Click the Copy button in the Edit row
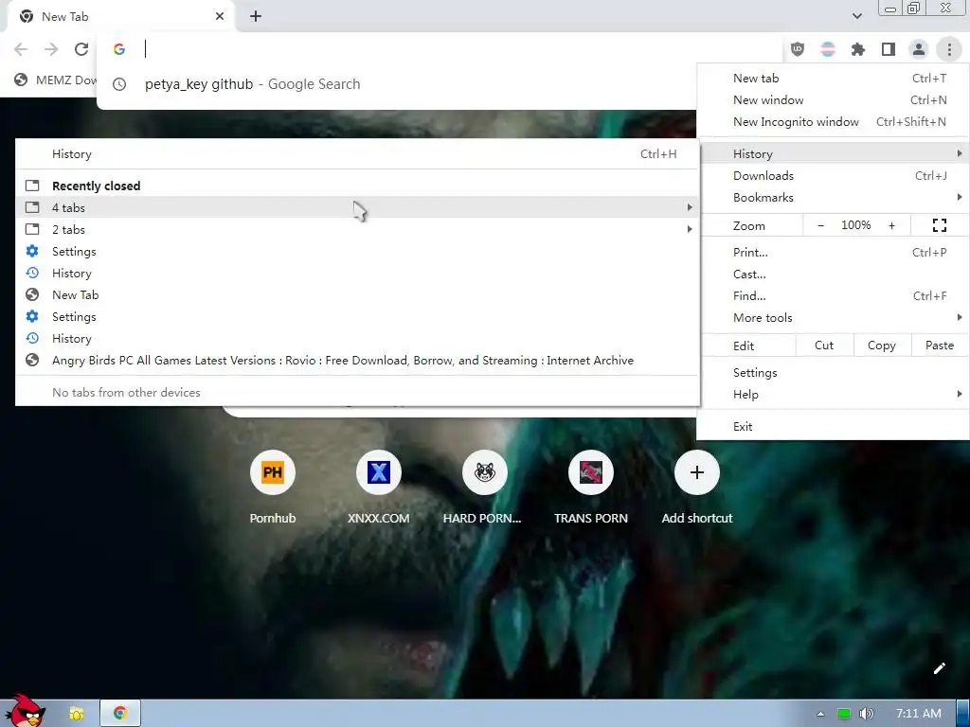Viewport: 970px width, 727px height. (882, 346)
